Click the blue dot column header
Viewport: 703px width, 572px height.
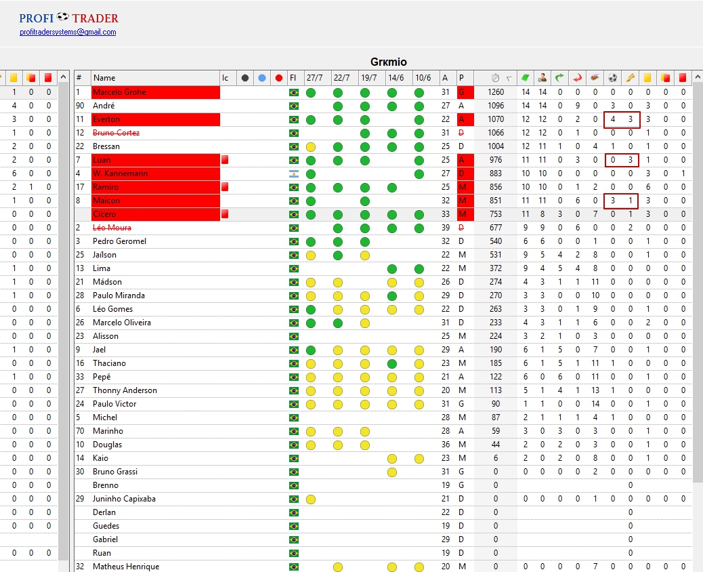[262, 78]
